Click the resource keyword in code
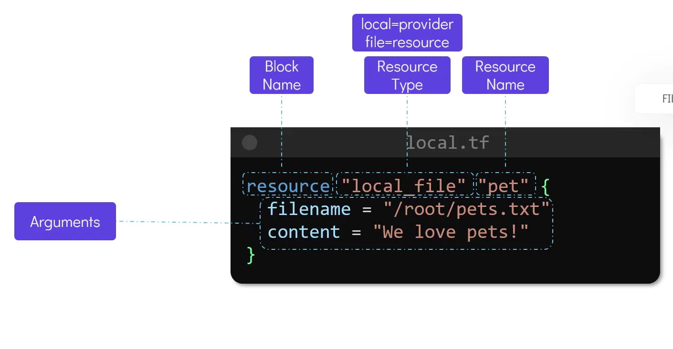 coord(288,185)
